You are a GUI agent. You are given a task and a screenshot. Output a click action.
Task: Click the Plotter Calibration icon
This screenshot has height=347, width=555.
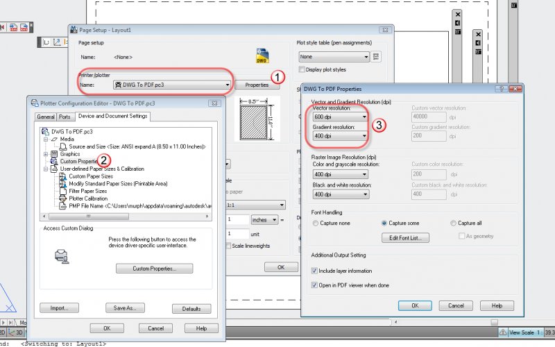pyautogui.click(x=62, y=198)
